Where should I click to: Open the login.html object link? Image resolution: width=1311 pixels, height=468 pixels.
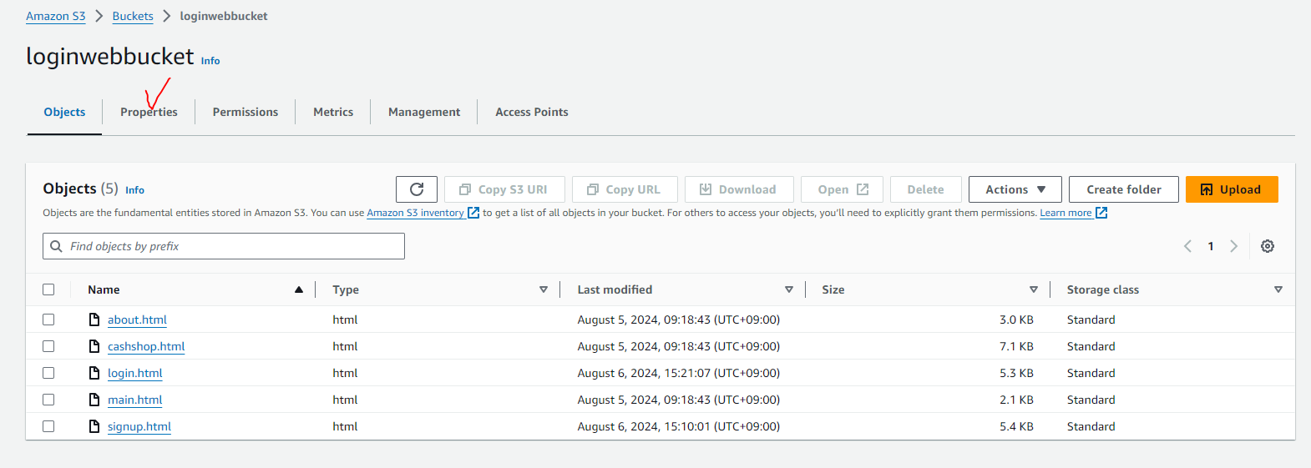(135, 373)
